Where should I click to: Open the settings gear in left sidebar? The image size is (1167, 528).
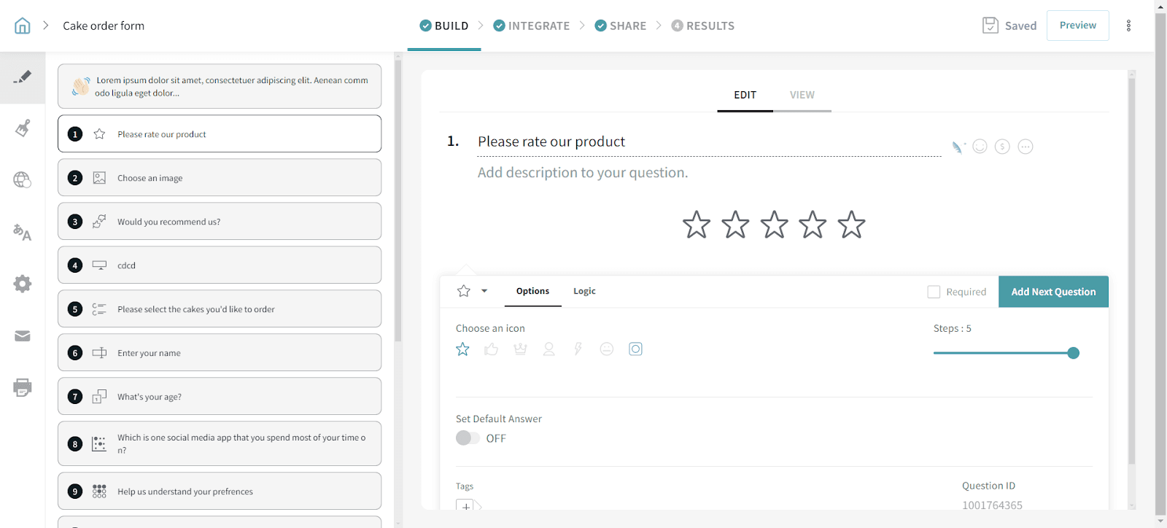pos(23,284)
